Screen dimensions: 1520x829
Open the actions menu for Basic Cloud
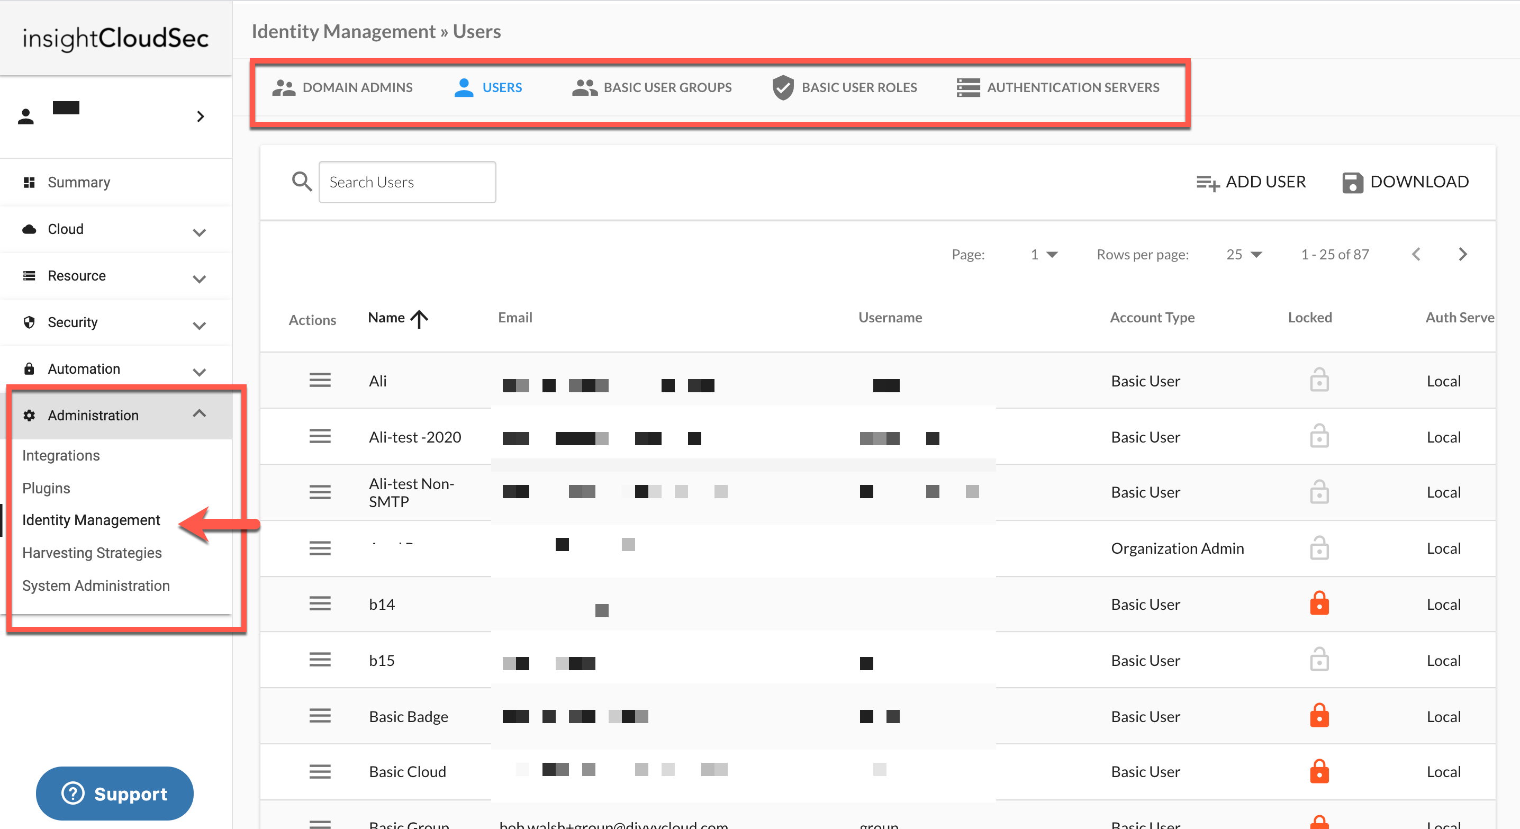320,771
